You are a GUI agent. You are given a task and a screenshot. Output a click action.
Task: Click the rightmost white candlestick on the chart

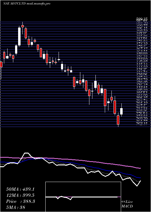[x=121, y=111]
